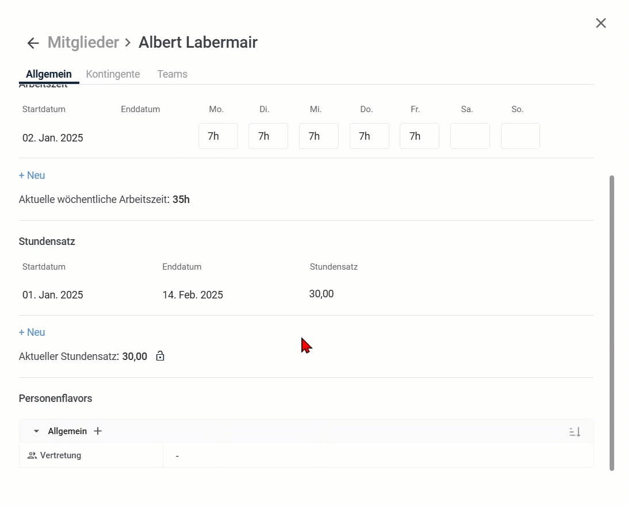
Task: Collapse the Allgemein flavor group
Action: (x=36, y=431)
